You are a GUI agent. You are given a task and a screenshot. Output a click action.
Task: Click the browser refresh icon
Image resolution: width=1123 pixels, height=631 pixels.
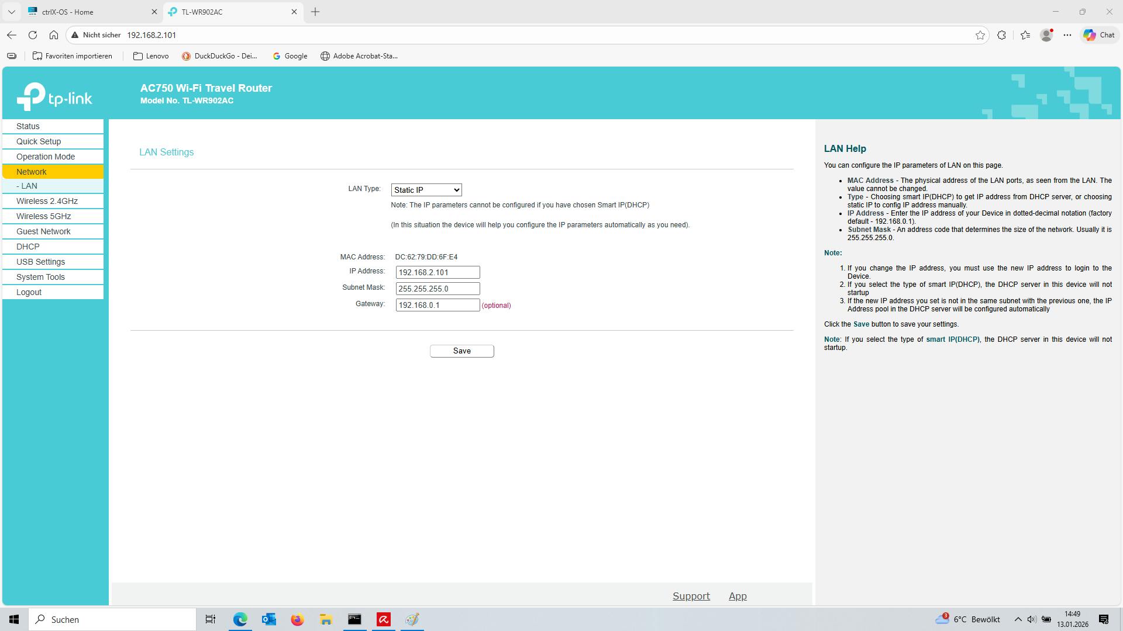point(33,35)
